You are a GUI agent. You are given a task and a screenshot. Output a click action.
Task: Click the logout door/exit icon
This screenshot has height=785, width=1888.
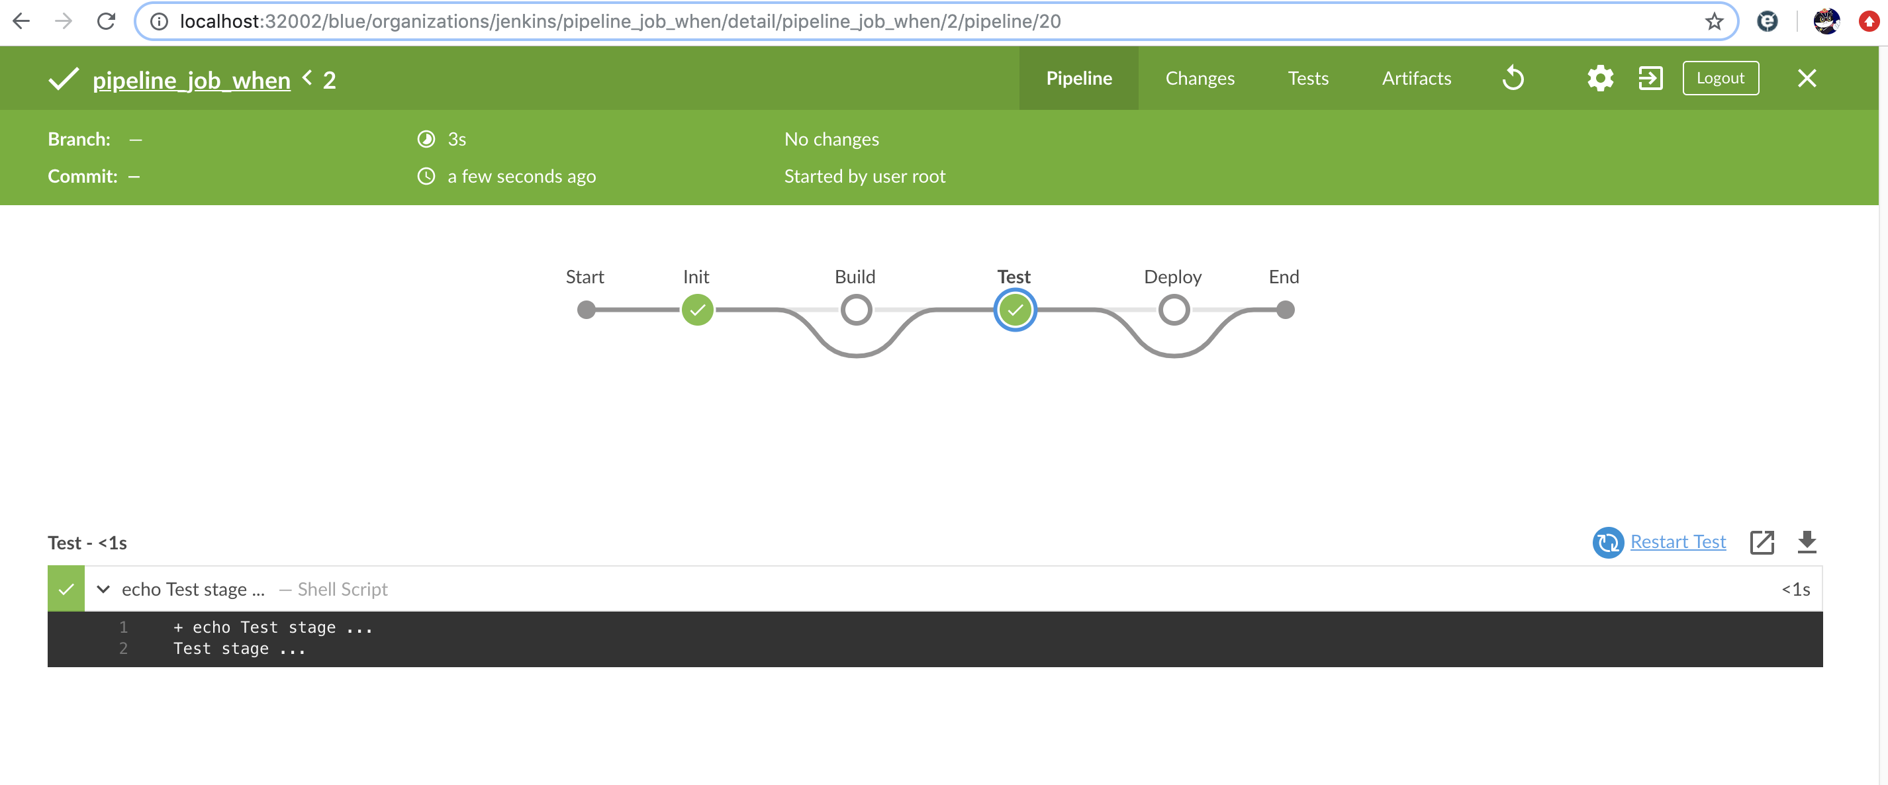tap(1651, 76)
